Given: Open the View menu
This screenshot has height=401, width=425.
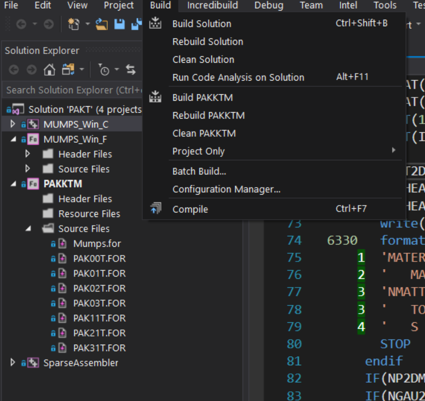Looking at the screenshot, I should click(x=77, y=5).
